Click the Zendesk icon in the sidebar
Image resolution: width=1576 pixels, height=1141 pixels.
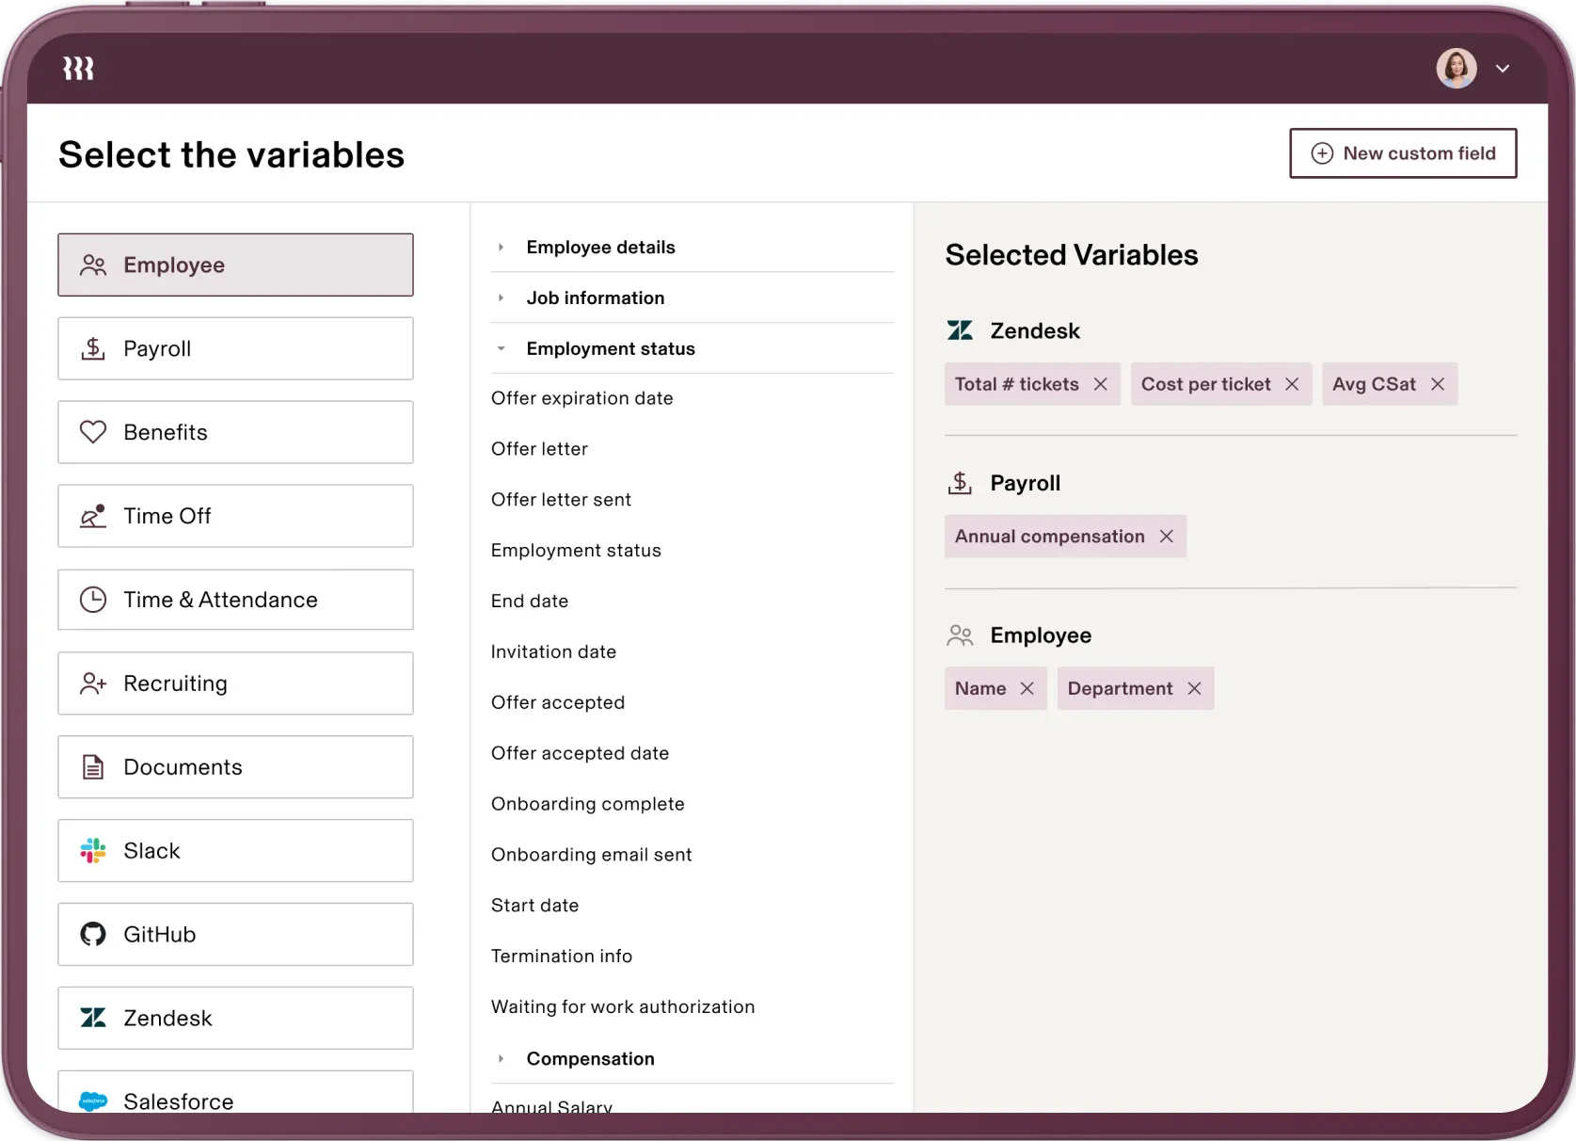coord(93,1018)
